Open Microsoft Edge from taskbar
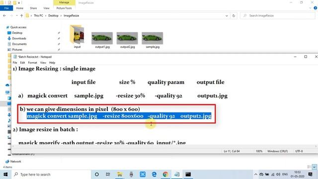The width and height of the screenshot is (318, 179). pyautogui.click(x=154, y=175)
